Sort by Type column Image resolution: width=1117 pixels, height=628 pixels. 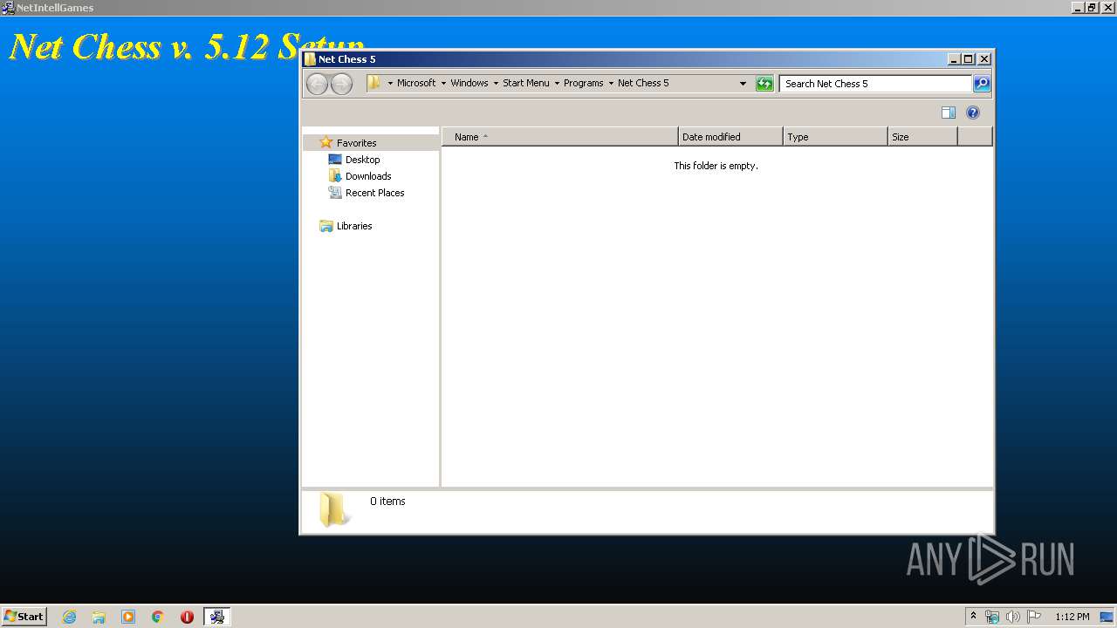click(x=835, y=137)
